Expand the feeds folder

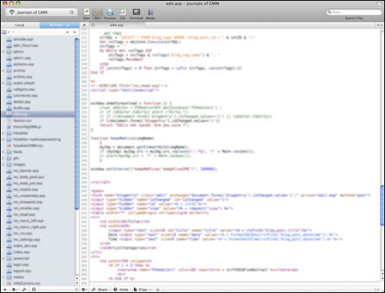click(x=3, y=152)
